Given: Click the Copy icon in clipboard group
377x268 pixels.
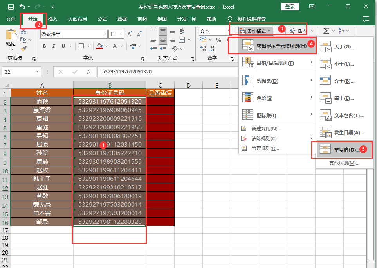Looking at the screenshot, I should tap(23, 39).
